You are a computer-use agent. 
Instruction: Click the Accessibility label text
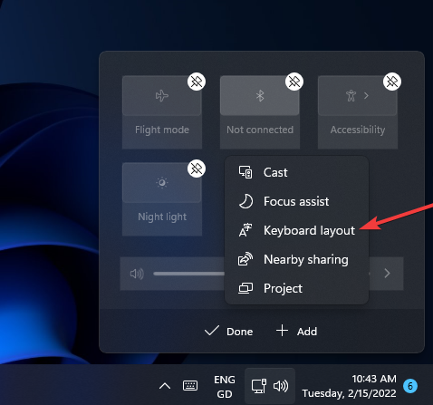[x=358, y=130]
